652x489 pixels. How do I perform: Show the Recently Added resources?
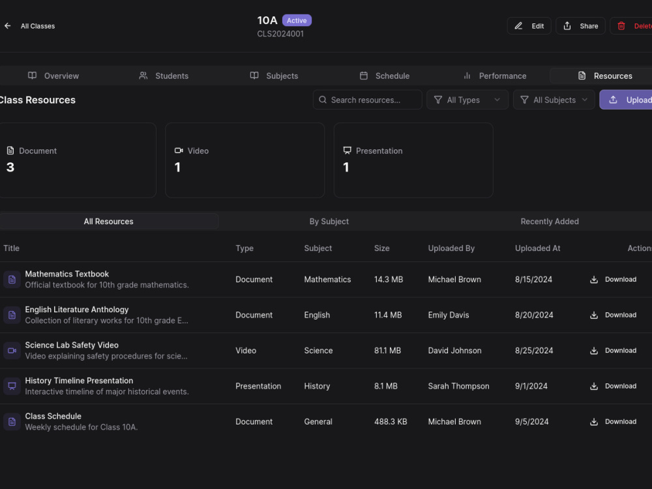coord(549,222)
